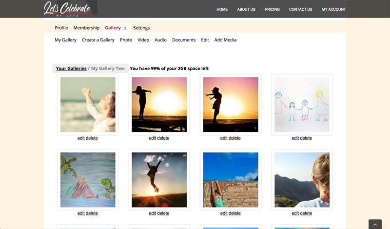Filter by Video media

(x=143, y=40)
